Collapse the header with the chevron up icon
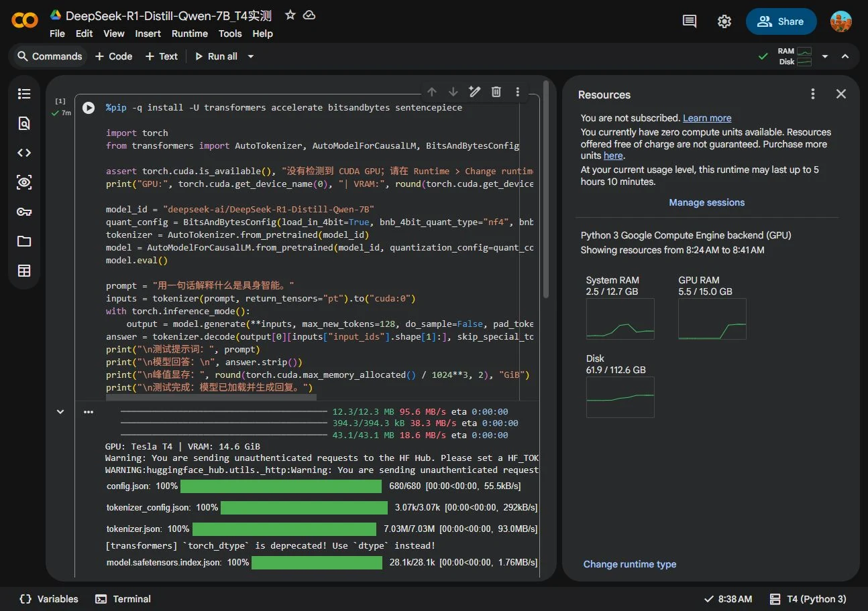This screenshot has height=611, width=868. [x=845, y=56]
